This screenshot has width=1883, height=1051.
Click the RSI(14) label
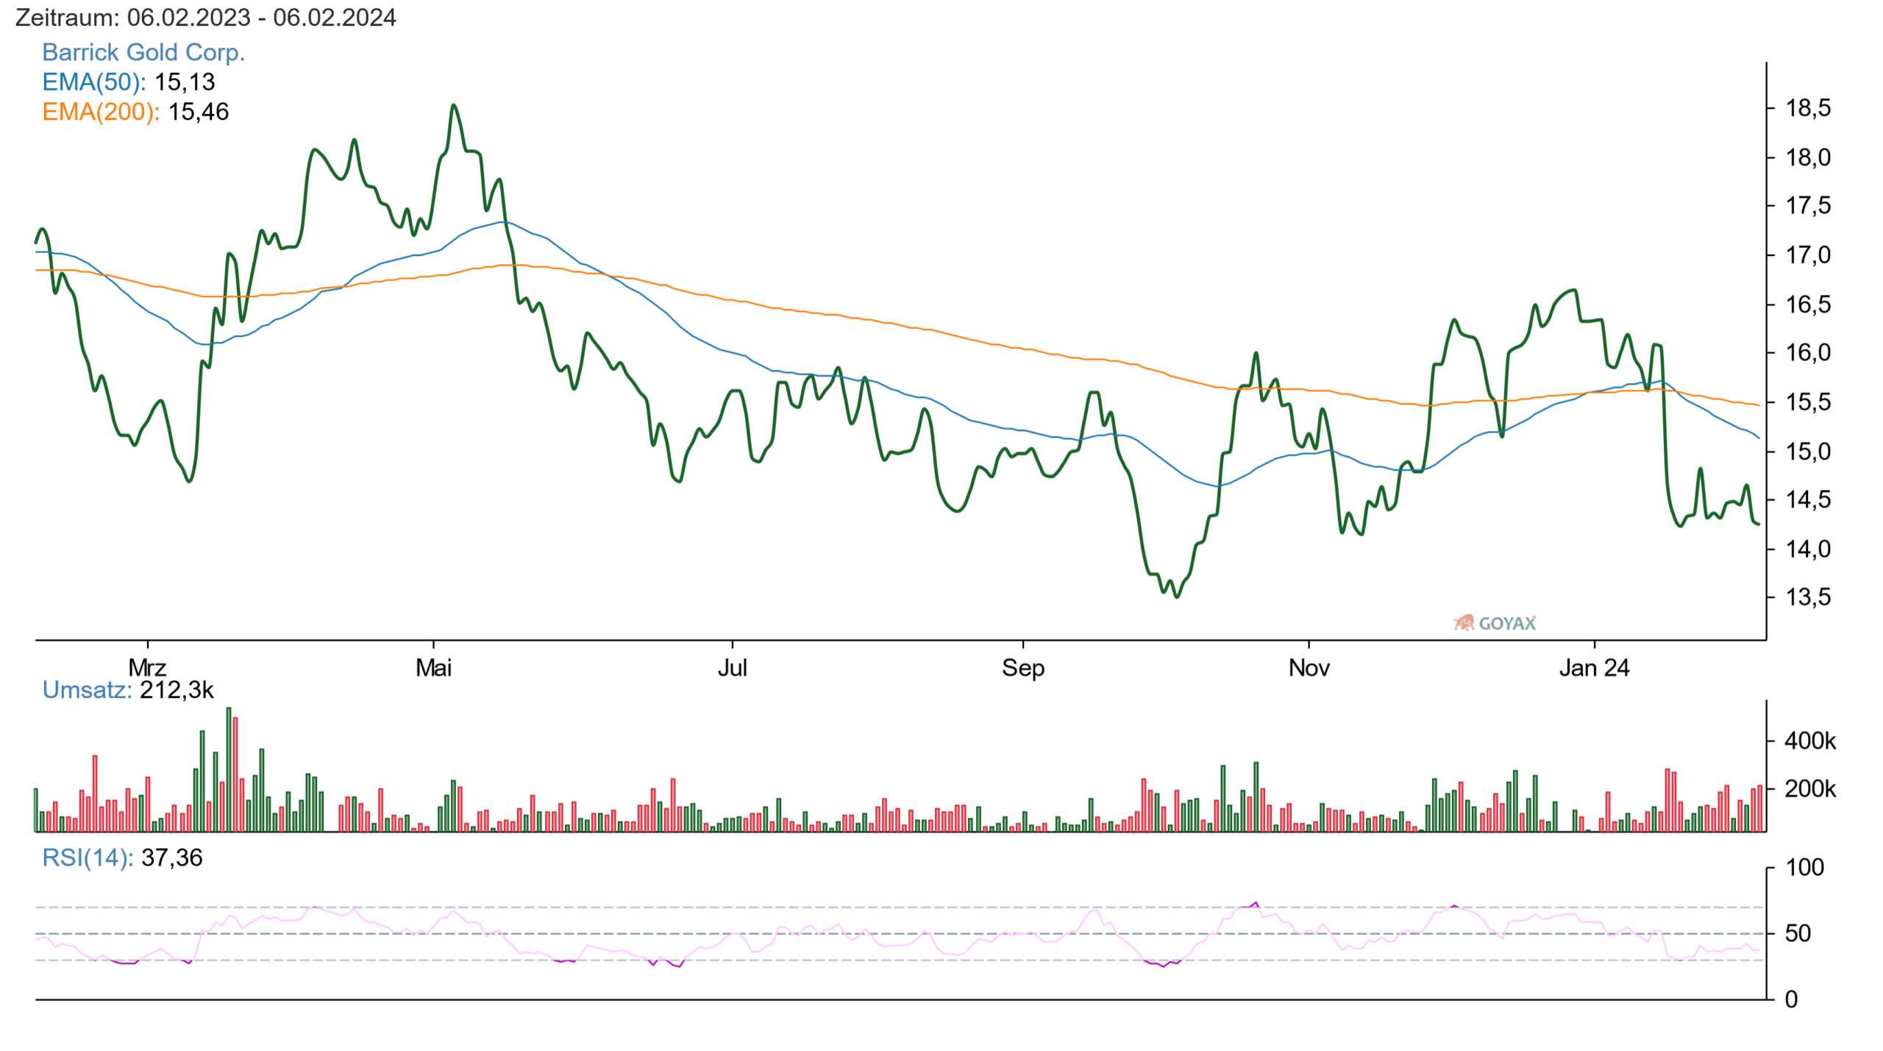pyautogui.click(x=88, y=858)
